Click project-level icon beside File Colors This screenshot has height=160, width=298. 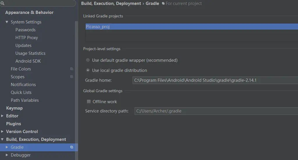(x=72, y=69)
